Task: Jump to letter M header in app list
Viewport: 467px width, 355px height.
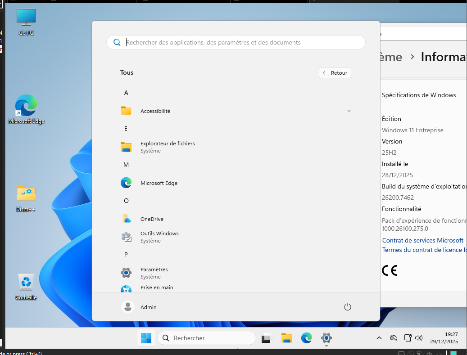Action: point(126,165)
